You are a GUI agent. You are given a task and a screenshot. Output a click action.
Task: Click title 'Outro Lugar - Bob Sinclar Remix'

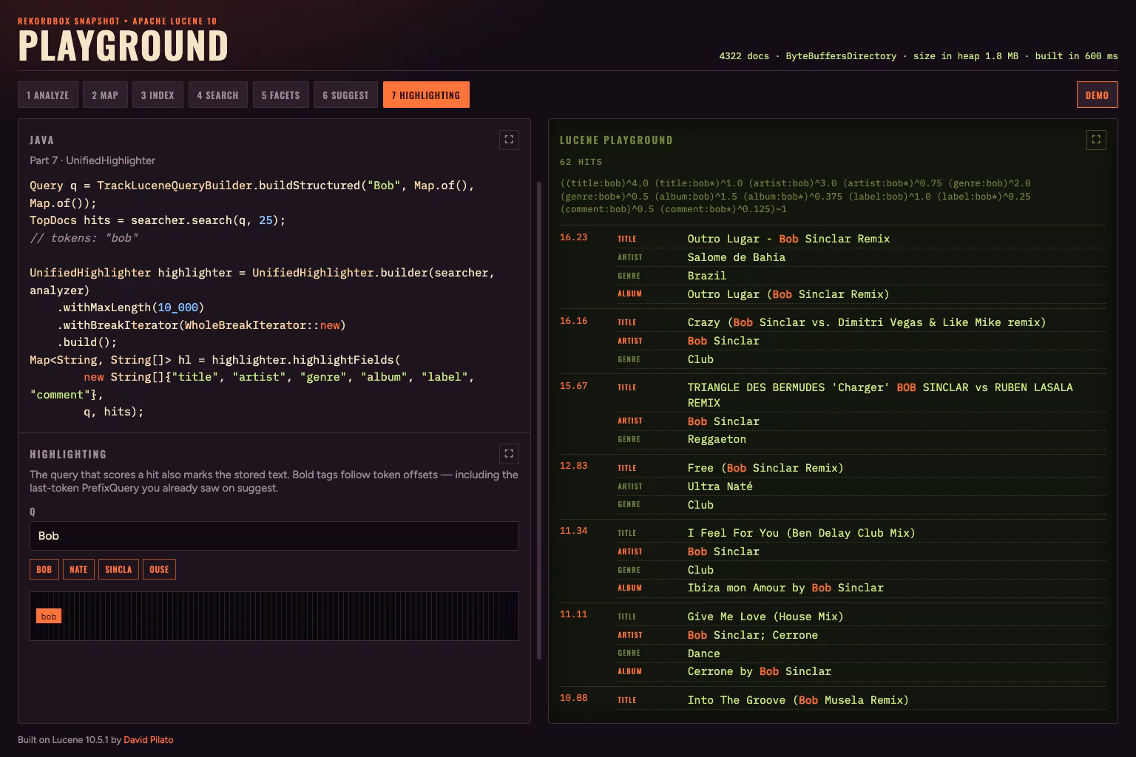[x=788, y=239]
